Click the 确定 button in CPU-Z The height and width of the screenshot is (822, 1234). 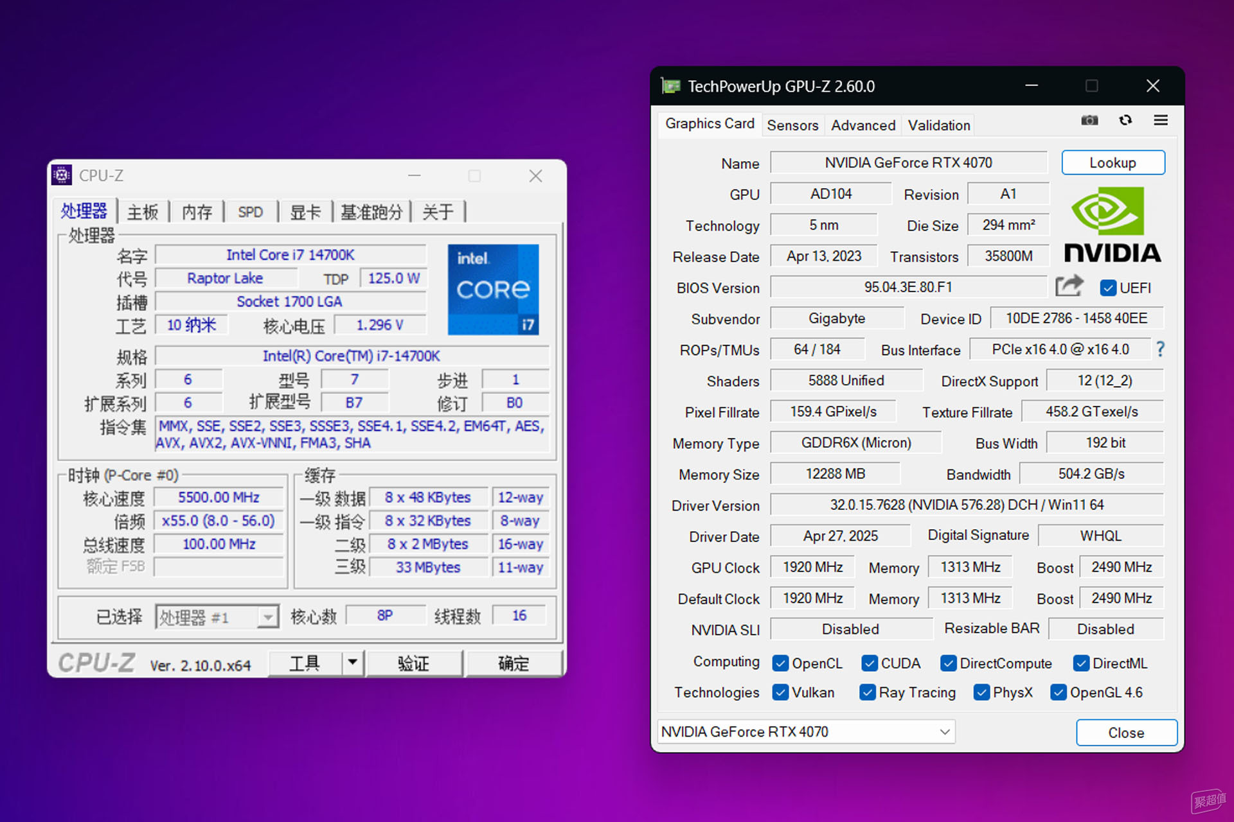click(x=514, y=662)
